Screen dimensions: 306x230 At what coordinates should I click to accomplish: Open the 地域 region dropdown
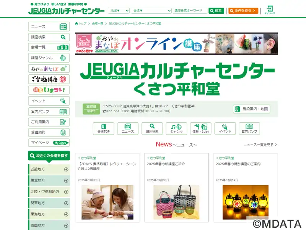coord(119,11)
